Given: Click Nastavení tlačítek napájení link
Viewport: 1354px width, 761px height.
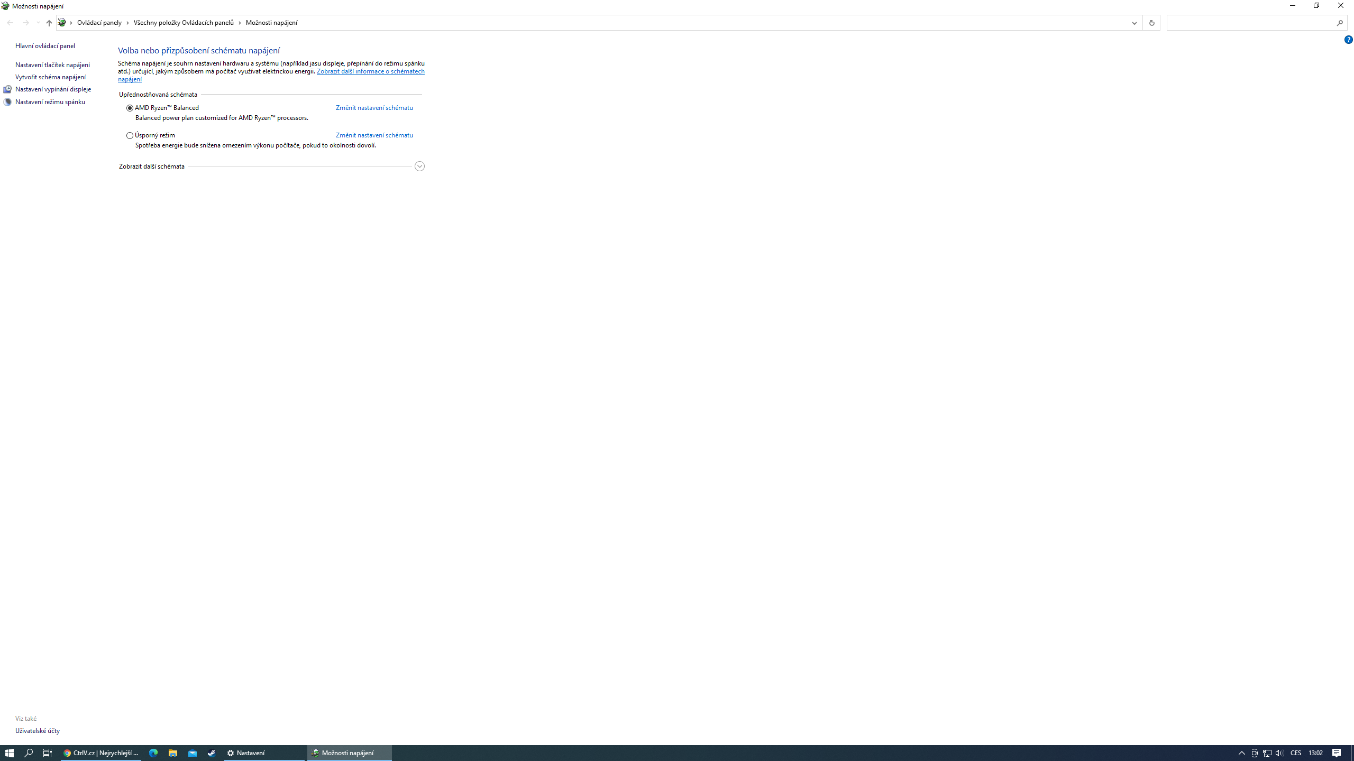Looking at the screenshot, I should point(52,65).
